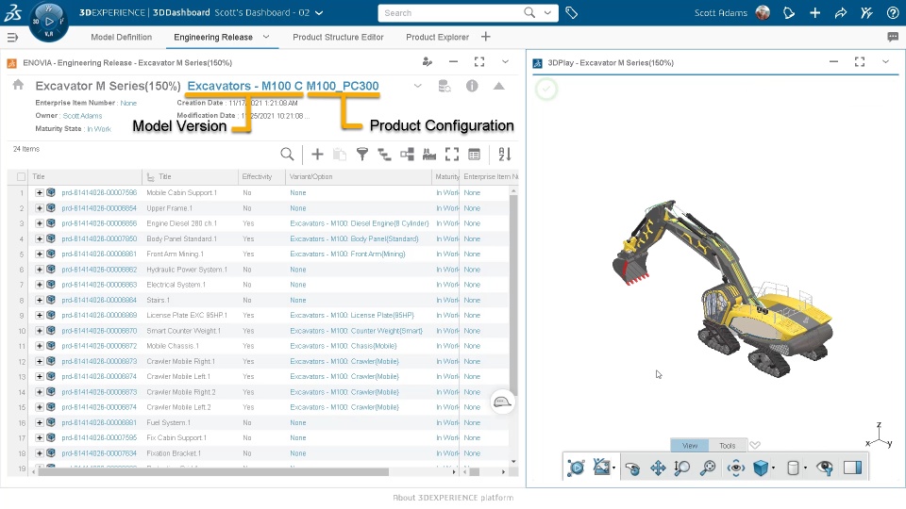
Task: Expand the Engine Diesel 280 ch.1 row
Action: [40, 223]
